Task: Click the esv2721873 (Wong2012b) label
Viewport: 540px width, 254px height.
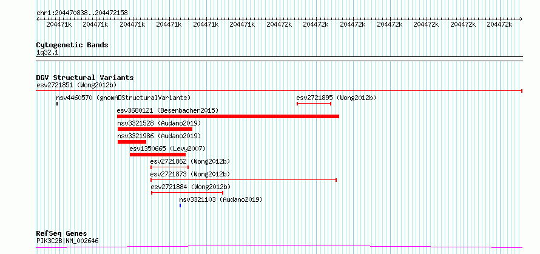Action: (190, 174)
